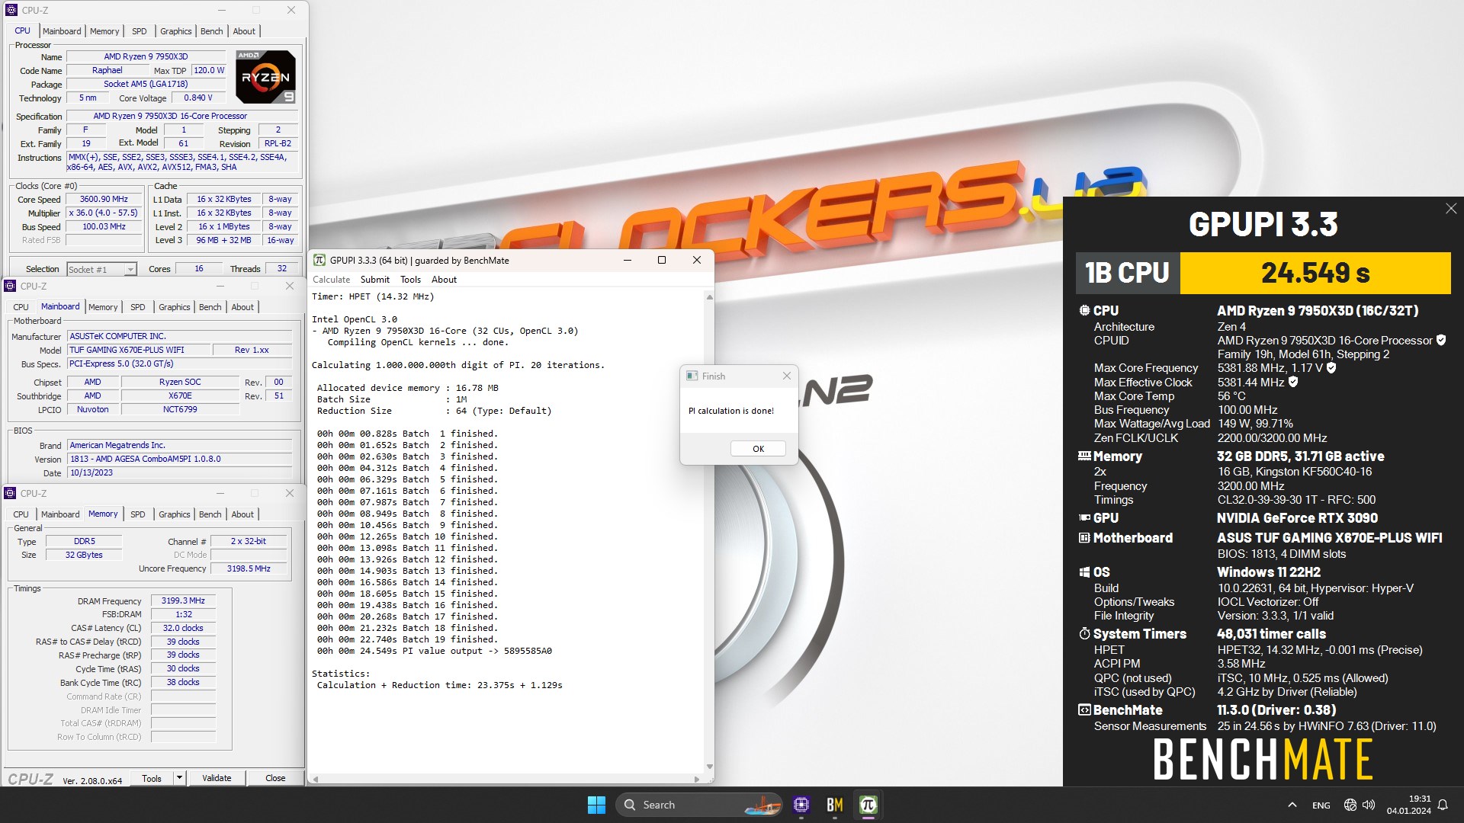The width and height of the screenshot is (1464, 823).
Task: Select CPU tab in middle CPU-Z Mainboard window
Action: click(21, 307)
